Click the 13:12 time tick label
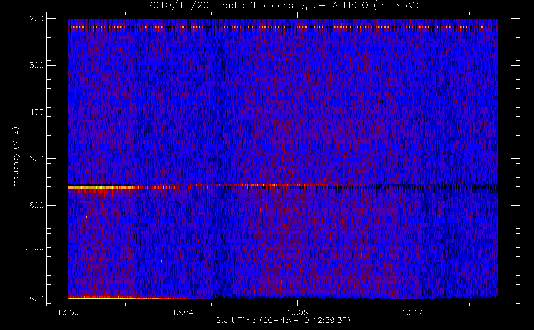Image resolution: width=534 pixels, height=330 pixels. point(412,313)
